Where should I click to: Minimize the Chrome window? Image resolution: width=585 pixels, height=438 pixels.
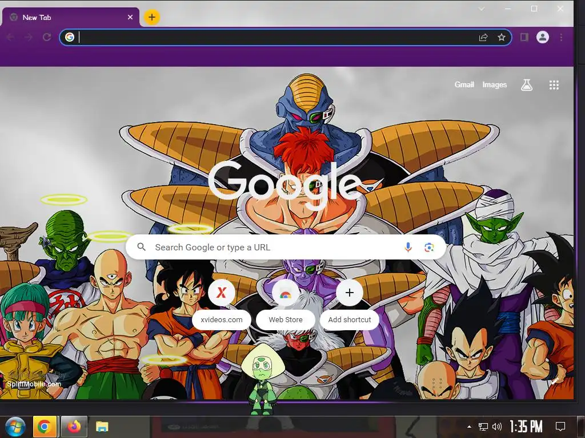pyautogui.click(x=508, y=9)
